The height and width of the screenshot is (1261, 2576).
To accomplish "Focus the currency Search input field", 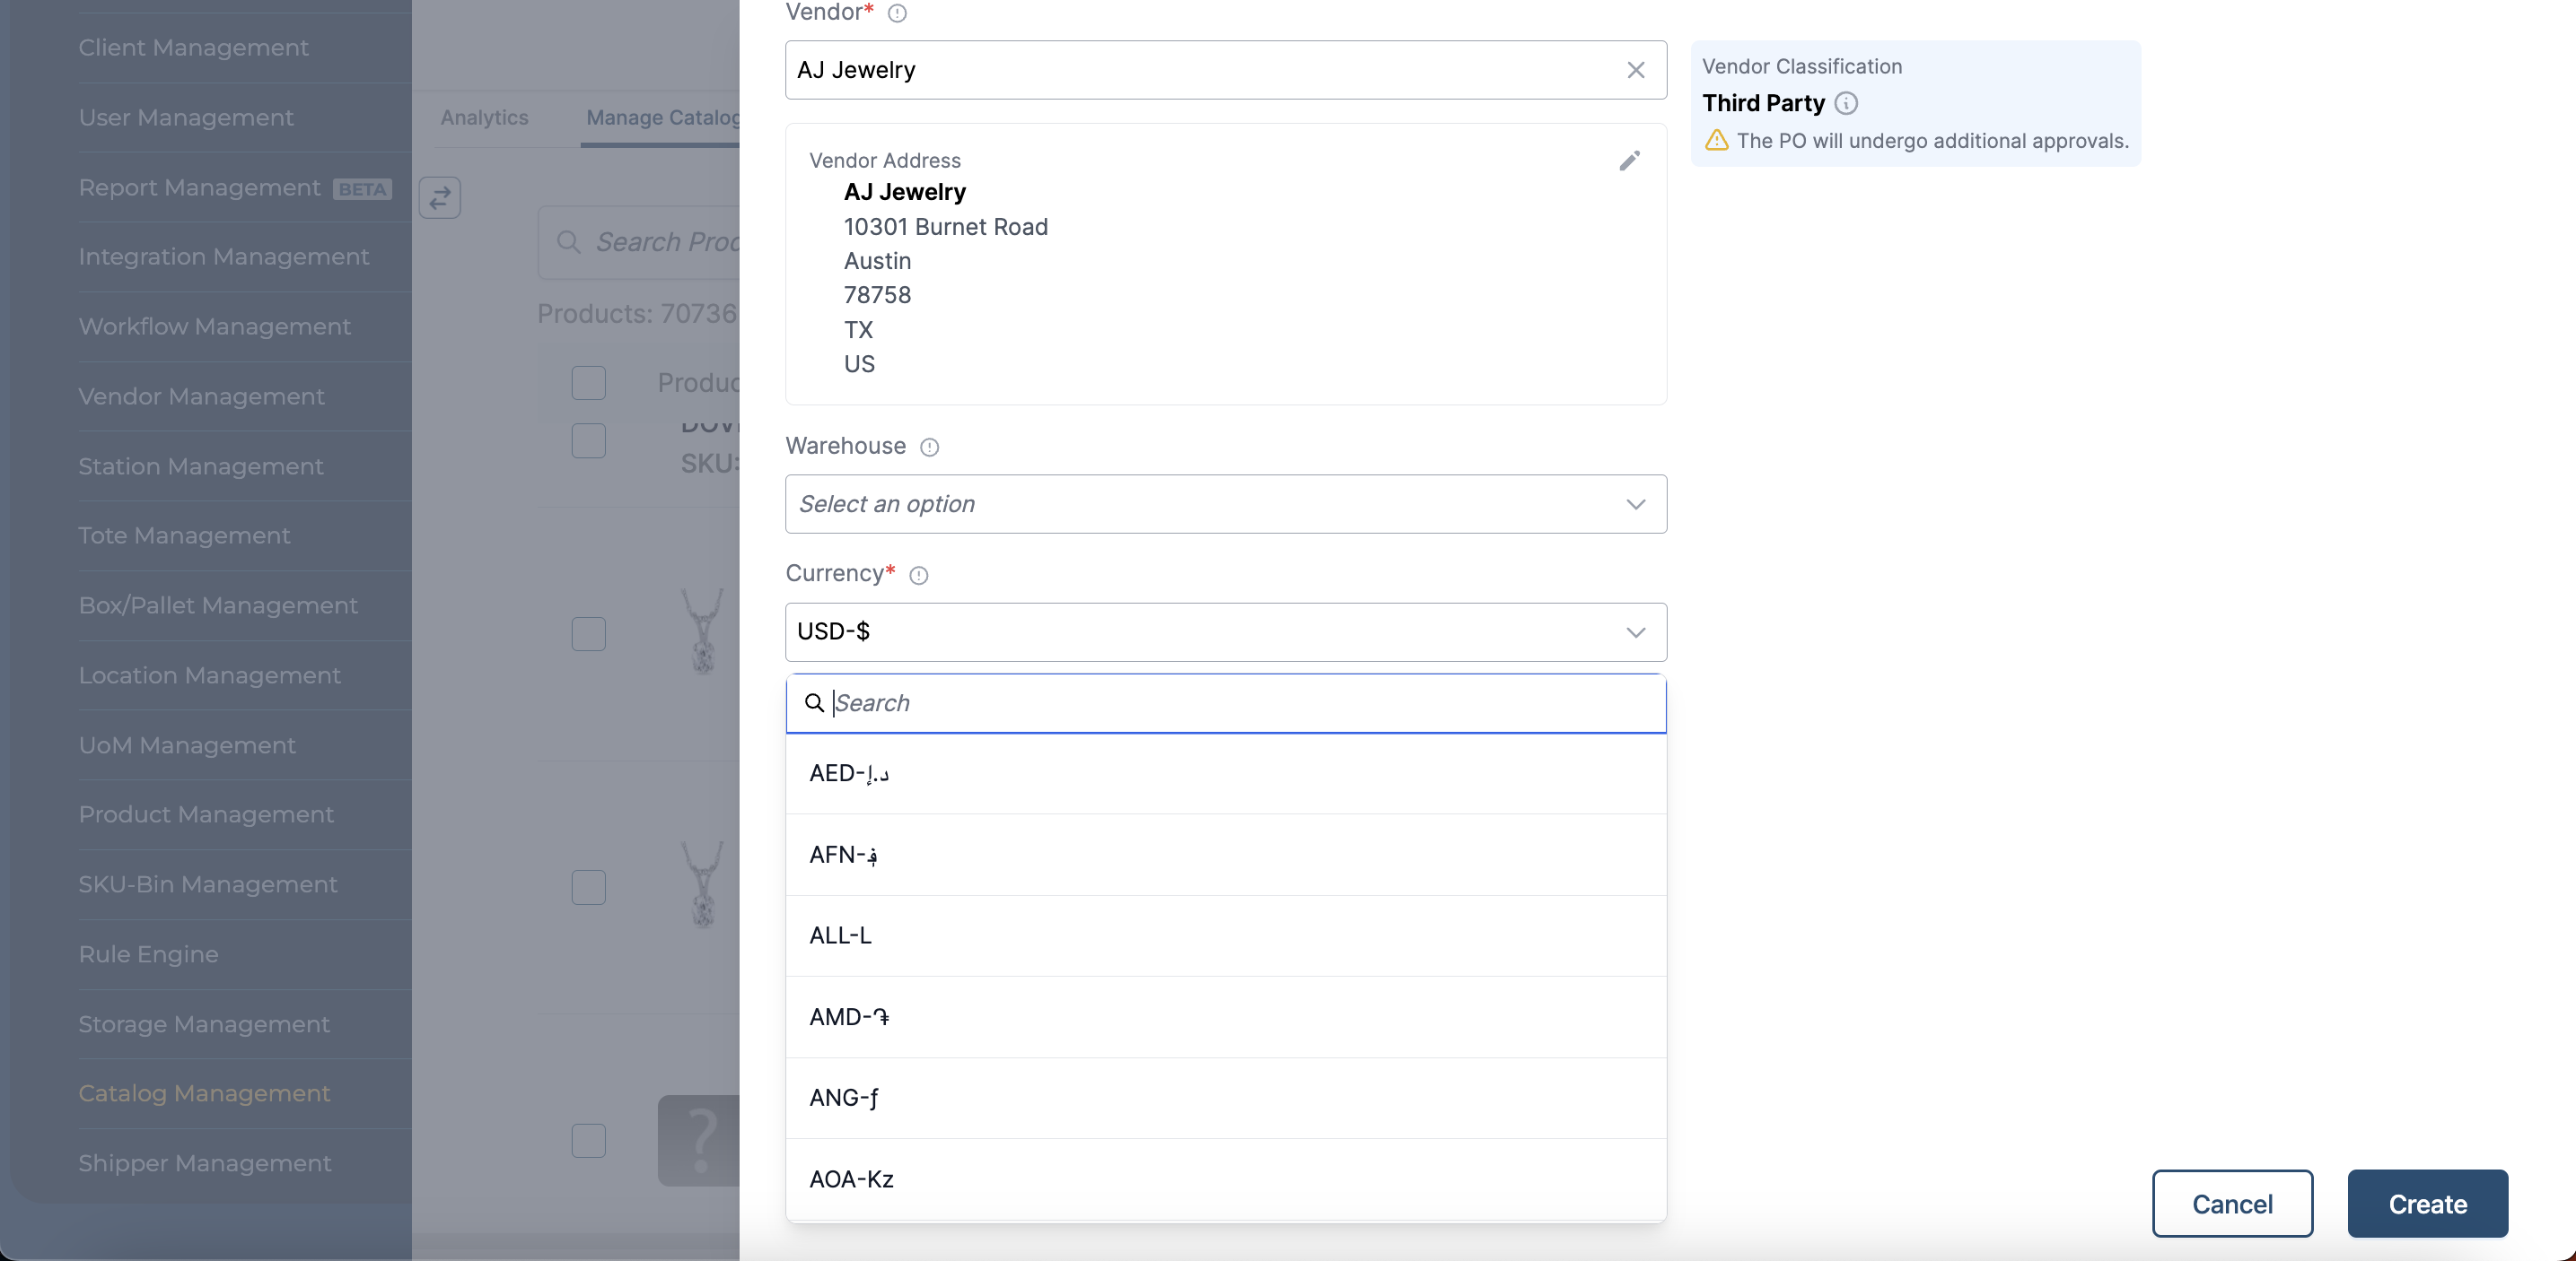I will click(1240, 703).
